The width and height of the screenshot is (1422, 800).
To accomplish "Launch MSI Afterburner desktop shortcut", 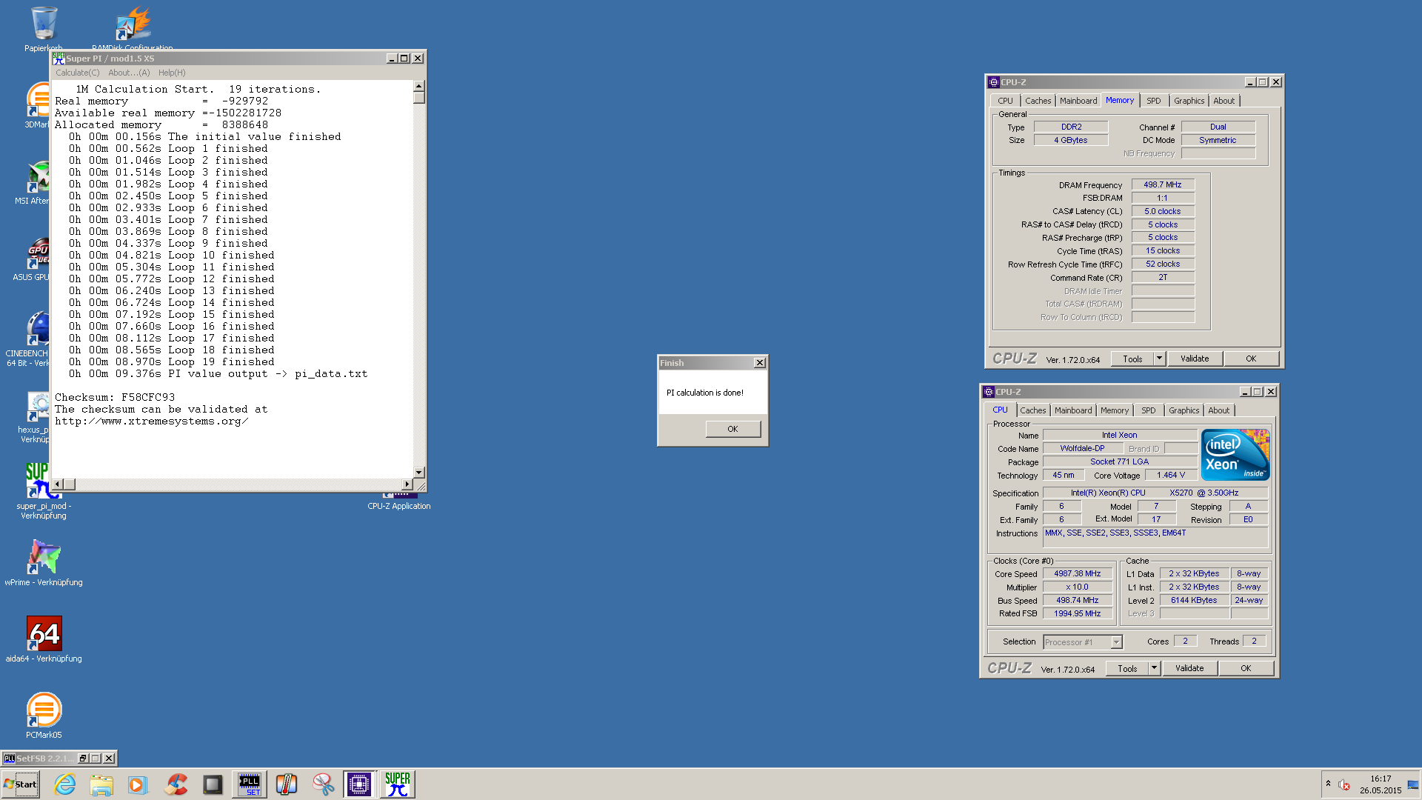I will (33, 181).
